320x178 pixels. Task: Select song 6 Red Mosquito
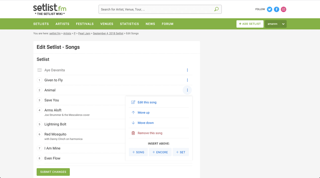pyautogui.click(x=55, y=134)
